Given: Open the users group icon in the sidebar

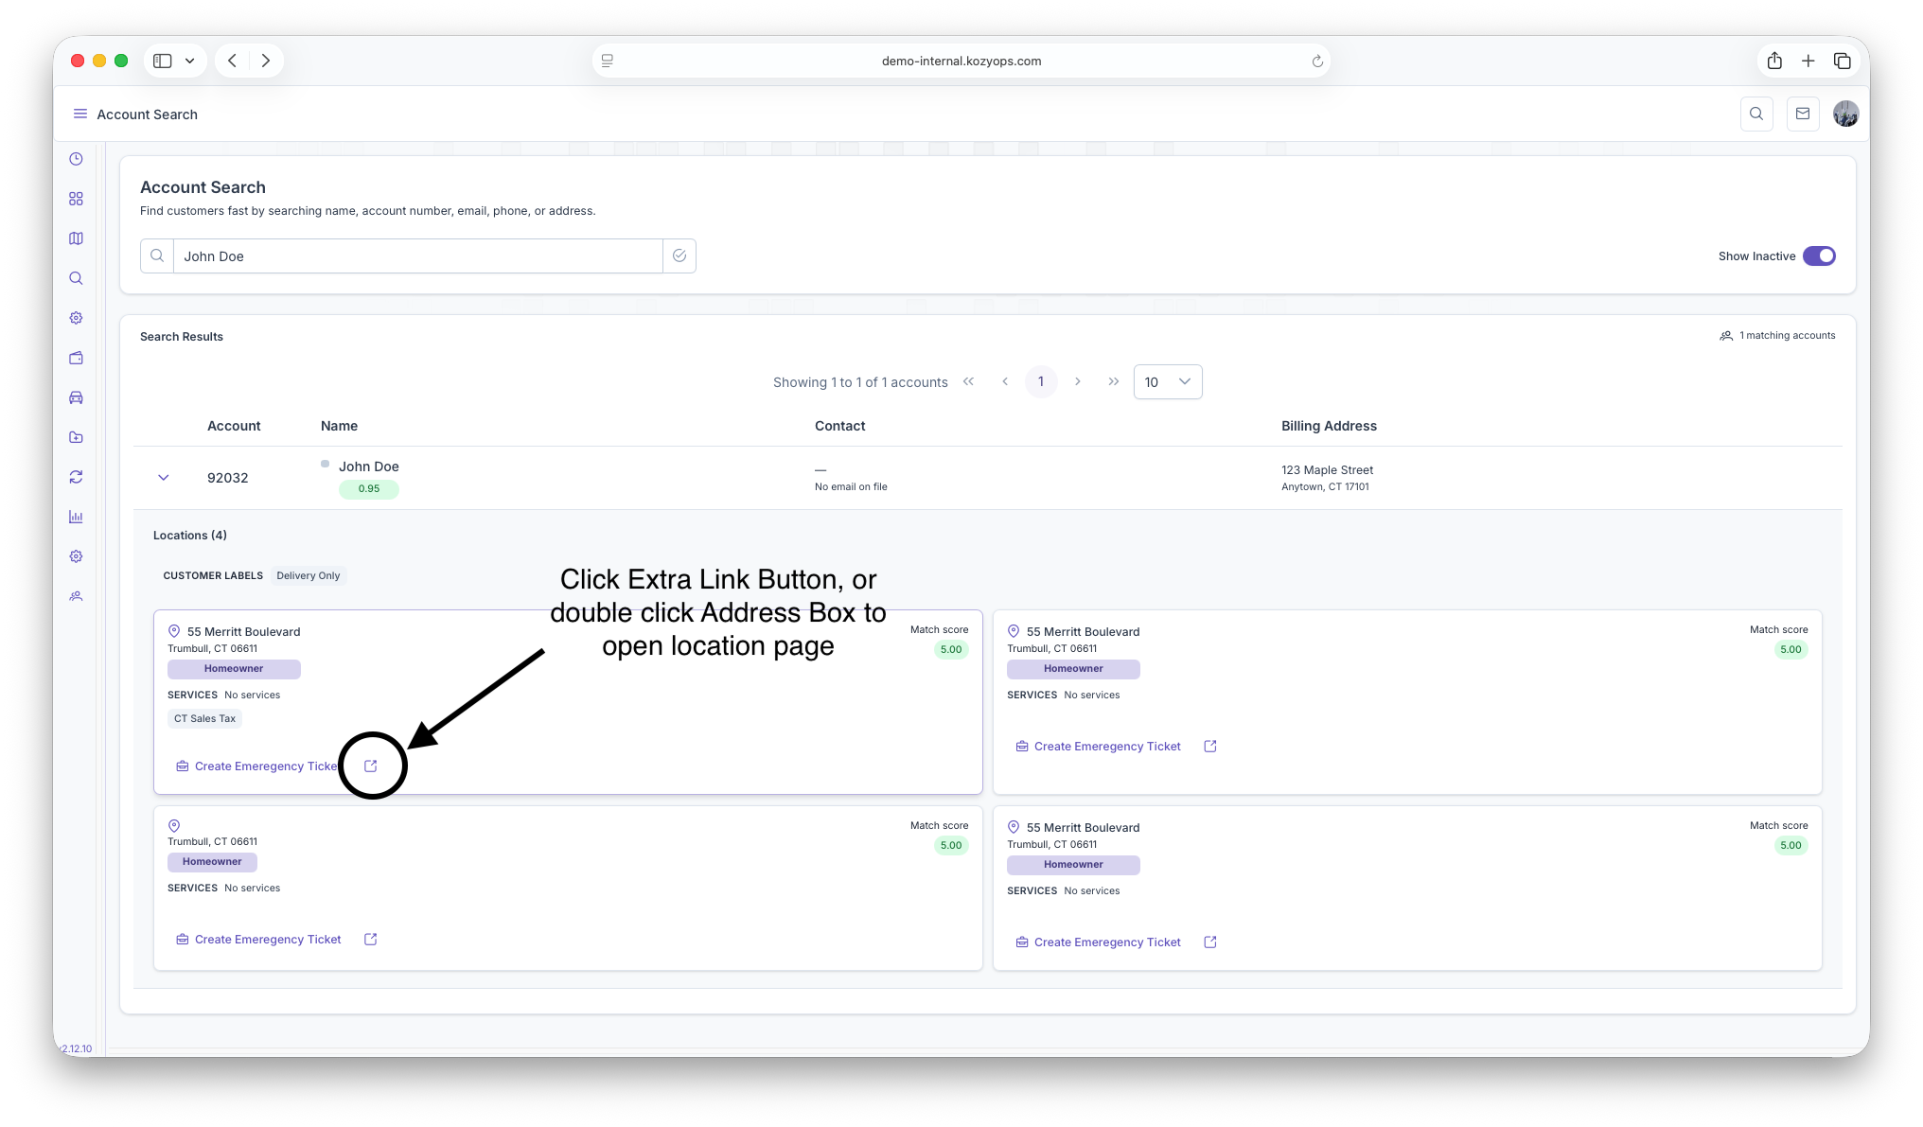Looking at the screenshot, I should (76, 596).
